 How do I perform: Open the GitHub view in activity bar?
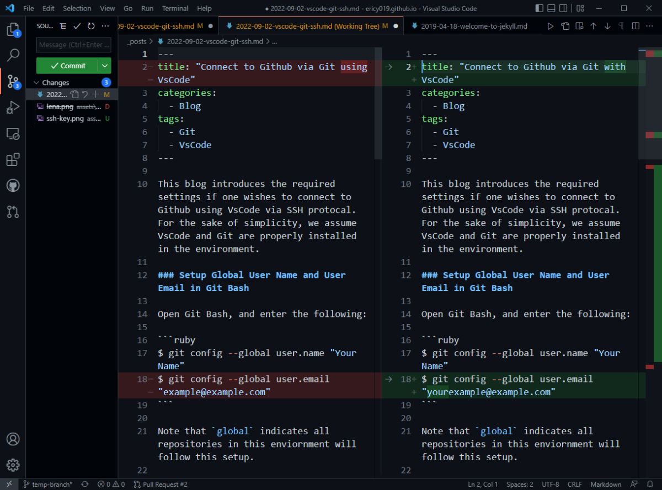point(13,186)
